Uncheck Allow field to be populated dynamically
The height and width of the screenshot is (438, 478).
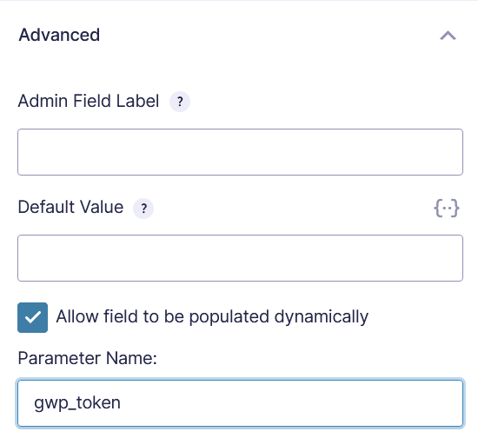[33, 317]
